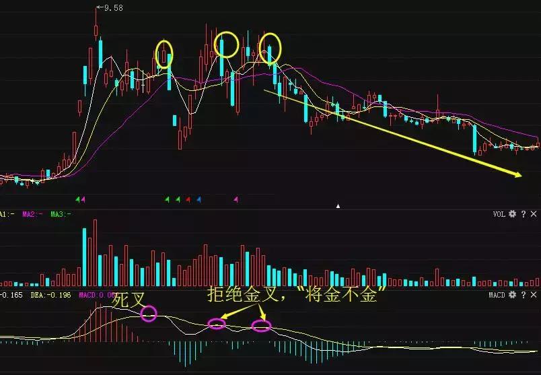This screenshot has height=375, width=541.
Task: Click the magenta flag beside the leftmost green flag
Action: 83,199
